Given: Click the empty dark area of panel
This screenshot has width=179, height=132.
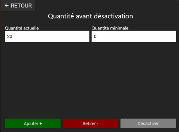Looking at the screenshot, I should tap(89, 80).
